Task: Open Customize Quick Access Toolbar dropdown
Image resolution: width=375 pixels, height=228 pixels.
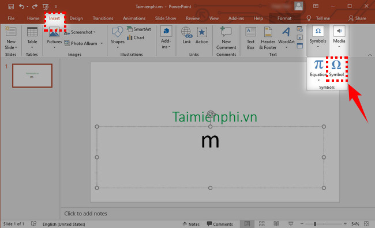Action: (56, 7)
